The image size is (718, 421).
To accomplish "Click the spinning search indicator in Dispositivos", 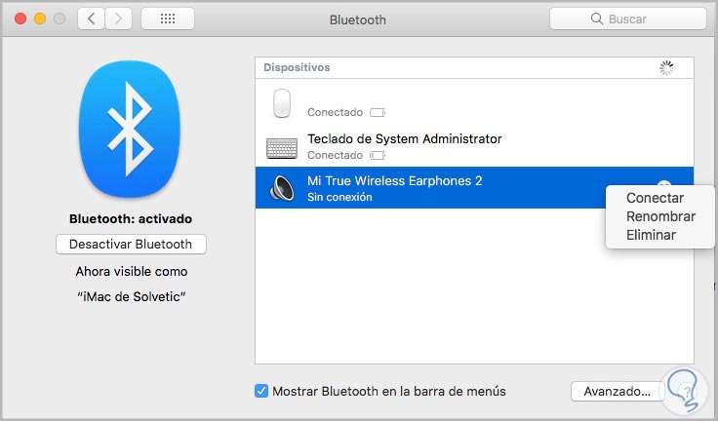I will (666, 68).
